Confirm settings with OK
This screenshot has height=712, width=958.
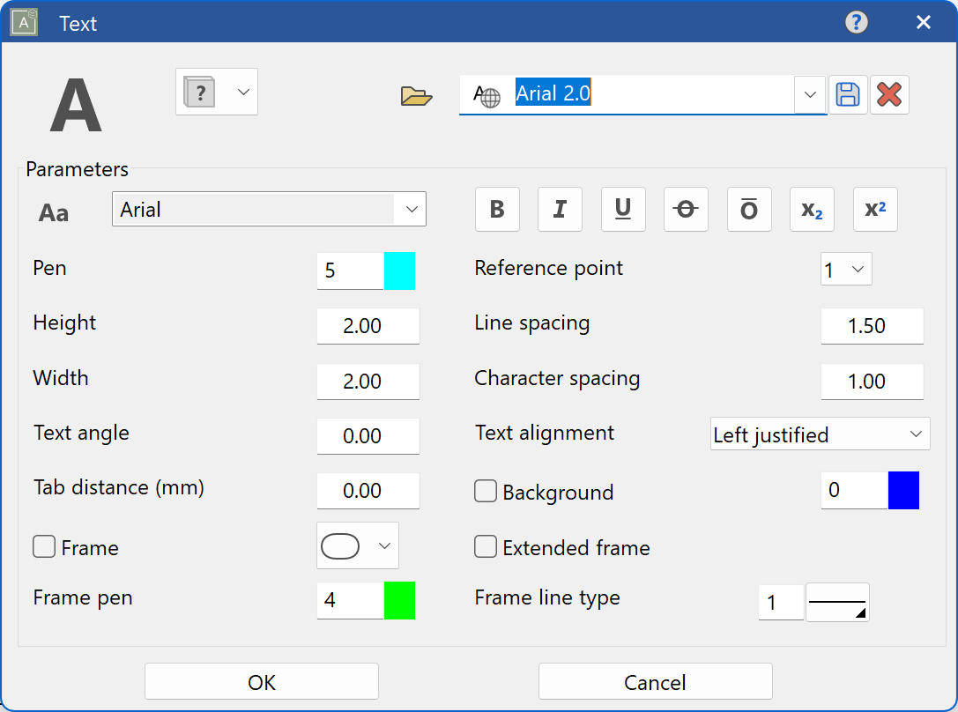tap(261, 680)
